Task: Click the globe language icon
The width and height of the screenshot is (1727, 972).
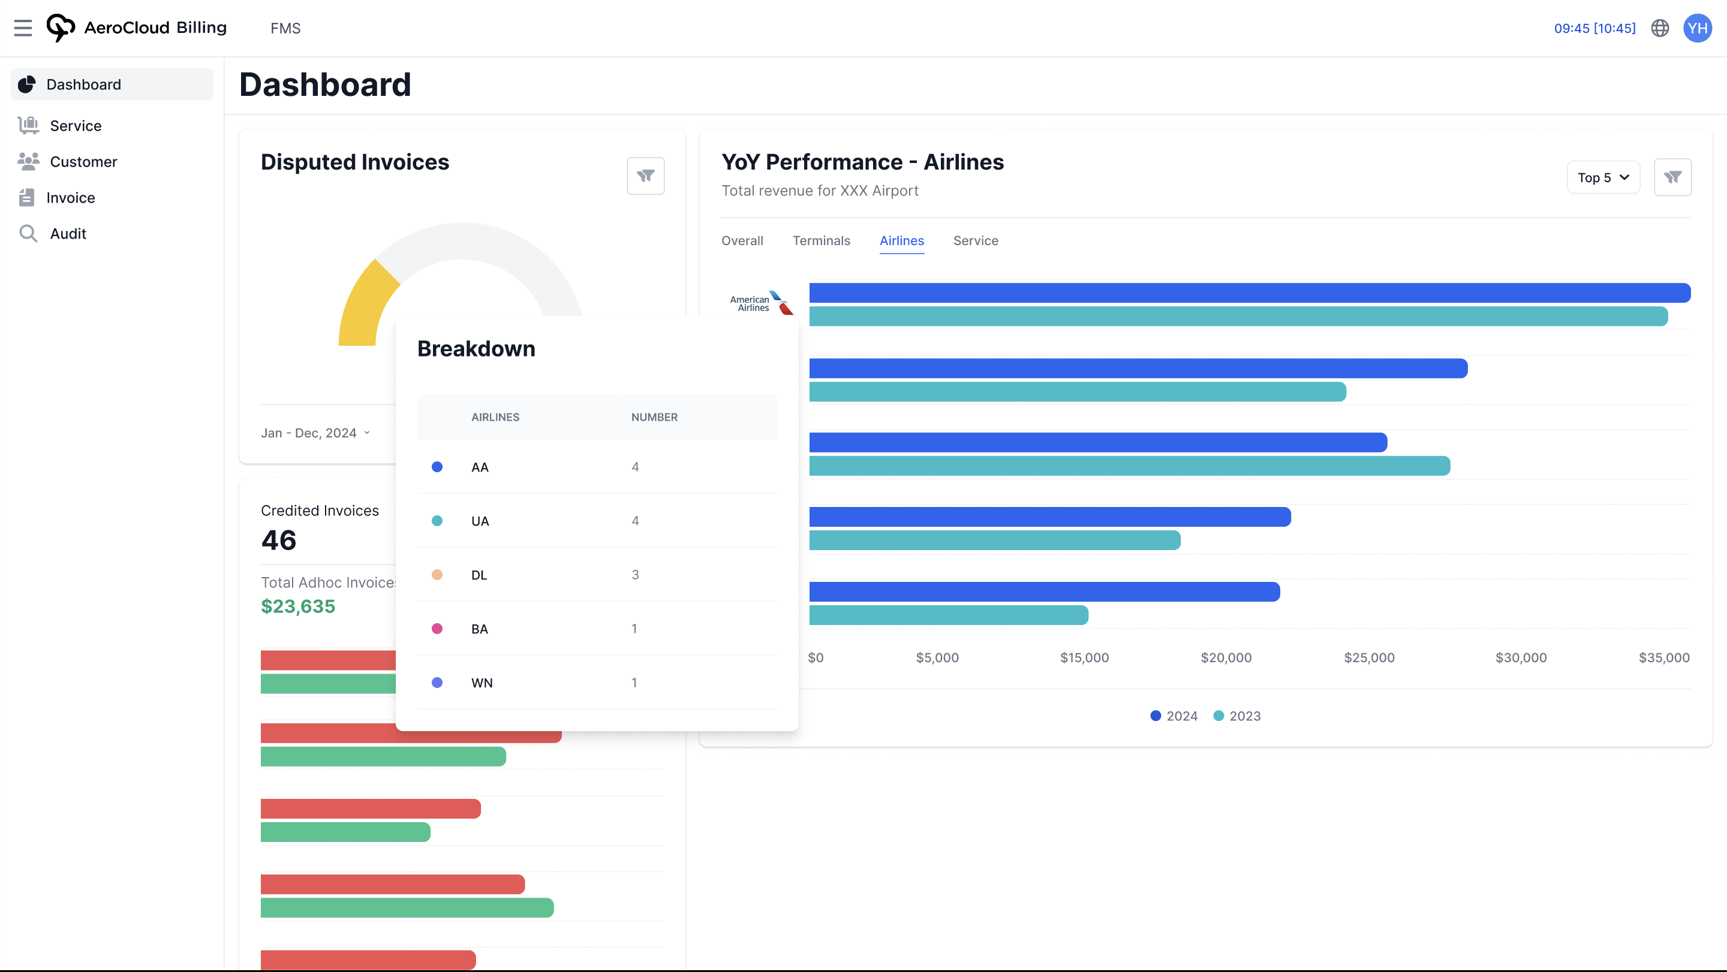Action: tap(1660, 28)
